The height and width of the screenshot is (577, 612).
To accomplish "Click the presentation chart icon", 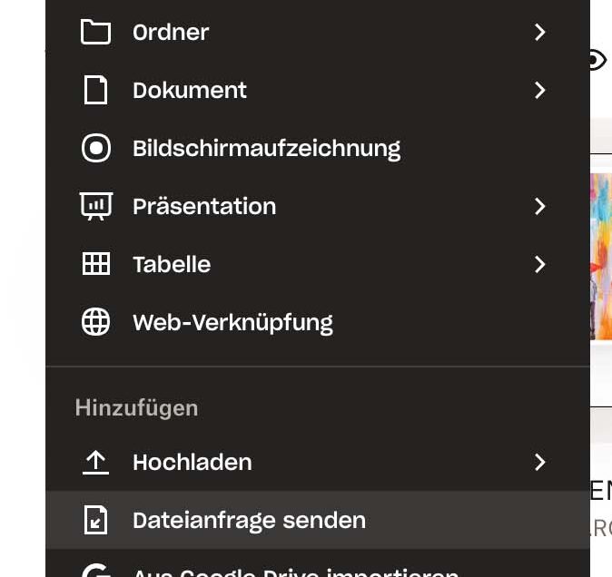I will (95, 207).
